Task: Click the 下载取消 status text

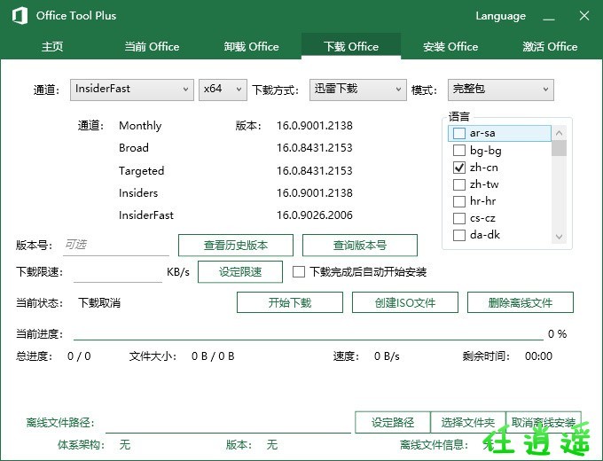Action: tap(99, 303)
